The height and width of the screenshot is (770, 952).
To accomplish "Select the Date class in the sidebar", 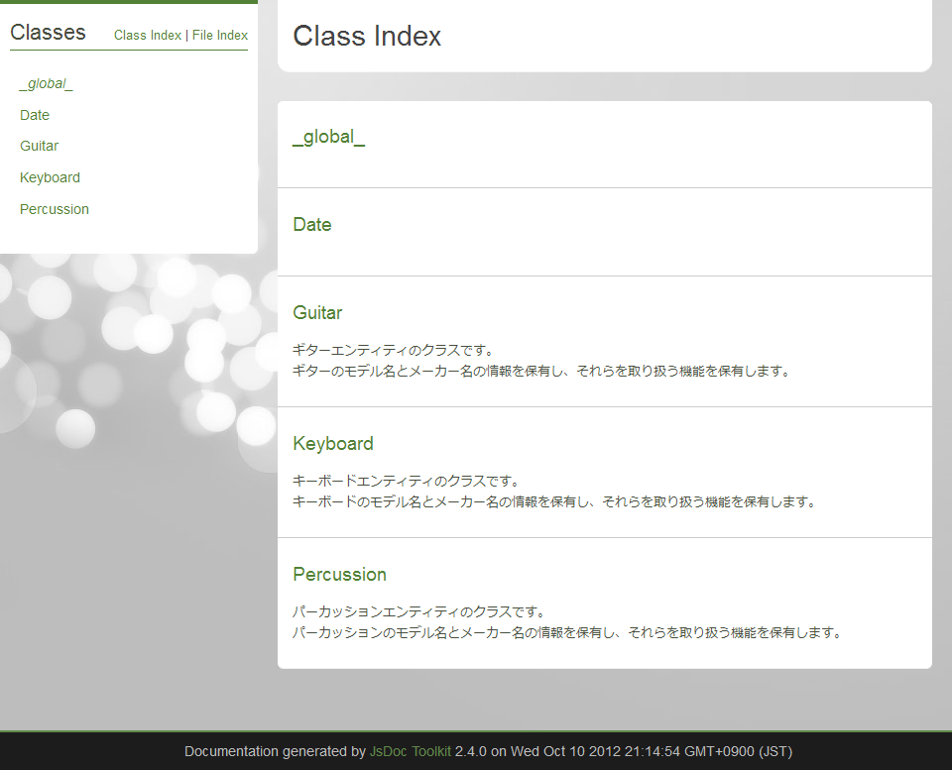I will point(34,115).
